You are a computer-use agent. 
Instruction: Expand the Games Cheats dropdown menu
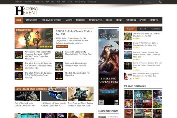point(32,20)
